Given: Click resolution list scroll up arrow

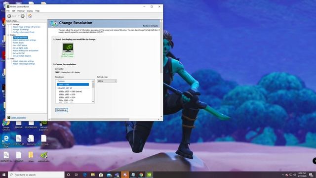Looking at the screenshot, I should [93, 81].
